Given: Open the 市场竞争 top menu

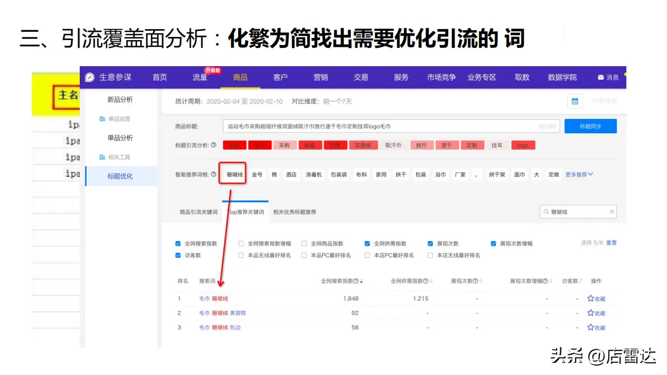Looking at the screenshot, I should pos(441,77).
